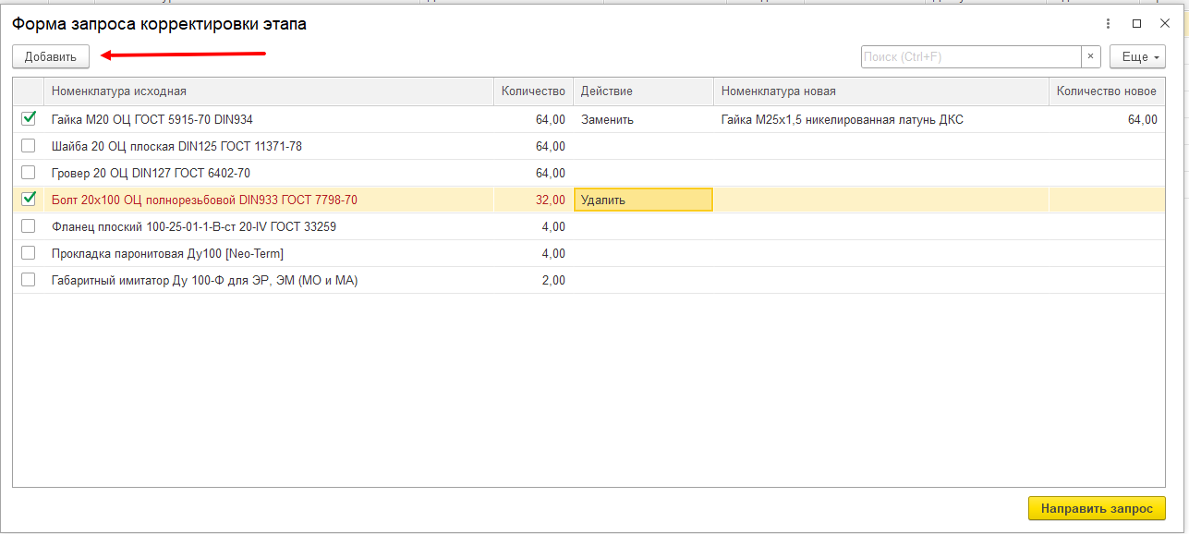
Task: Select the Прокладка паронитовая Ду100 checkbox
Action: pyautogui.click(x=29, y=253)
